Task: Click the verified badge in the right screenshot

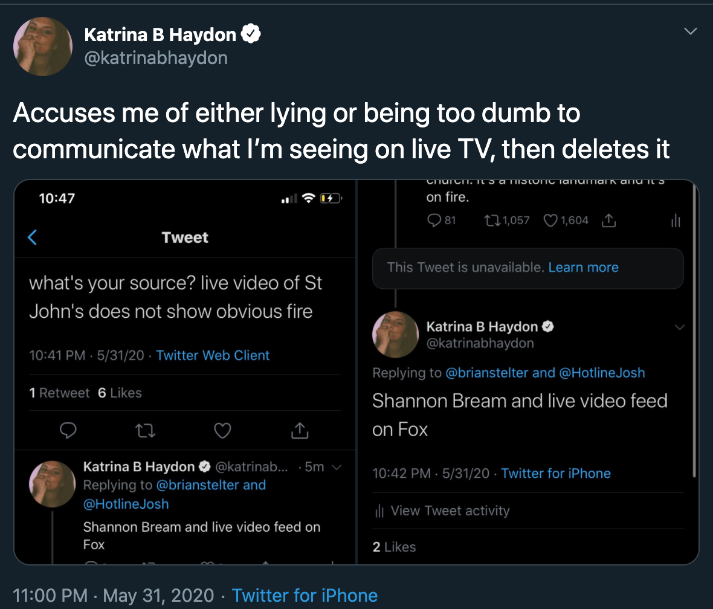Action: coord(548,327)
